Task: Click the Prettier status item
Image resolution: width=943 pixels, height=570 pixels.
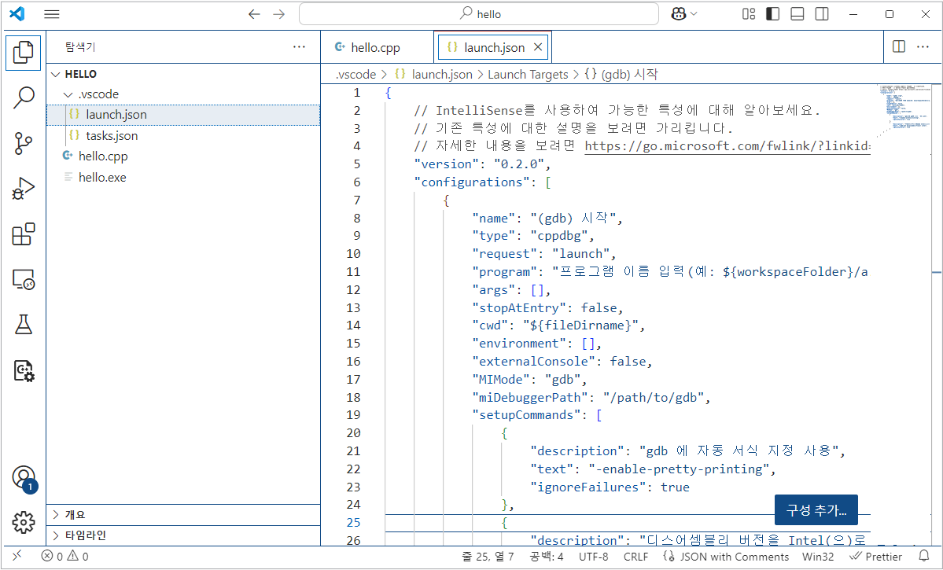Action: pyautogui.click(x=875, y=557)
